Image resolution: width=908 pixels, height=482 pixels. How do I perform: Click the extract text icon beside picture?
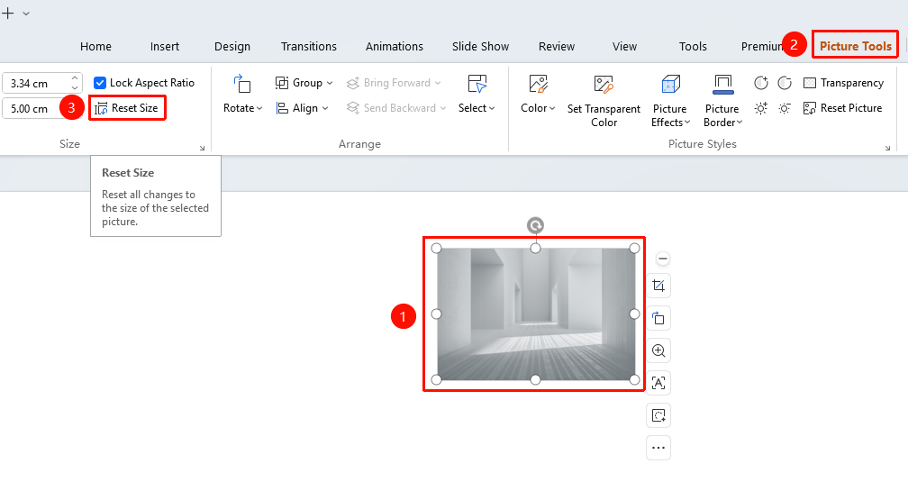coord(658,383)
